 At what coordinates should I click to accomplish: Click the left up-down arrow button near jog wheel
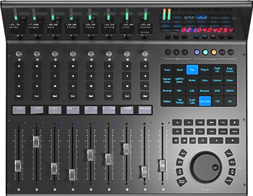180,172
